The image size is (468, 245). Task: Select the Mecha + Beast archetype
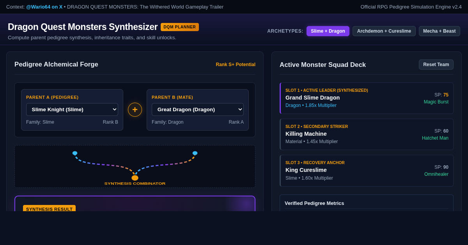click(440, 31)
